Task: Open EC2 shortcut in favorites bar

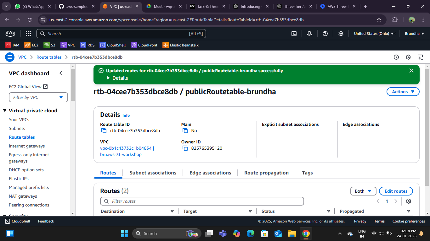Action: point(31,45)
